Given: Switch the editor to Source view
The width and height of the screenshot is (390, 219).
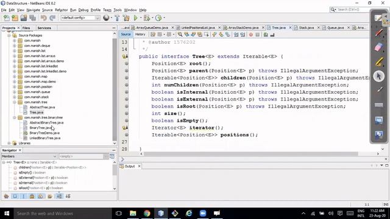Looking at the screenshot, I should point(126,35).
